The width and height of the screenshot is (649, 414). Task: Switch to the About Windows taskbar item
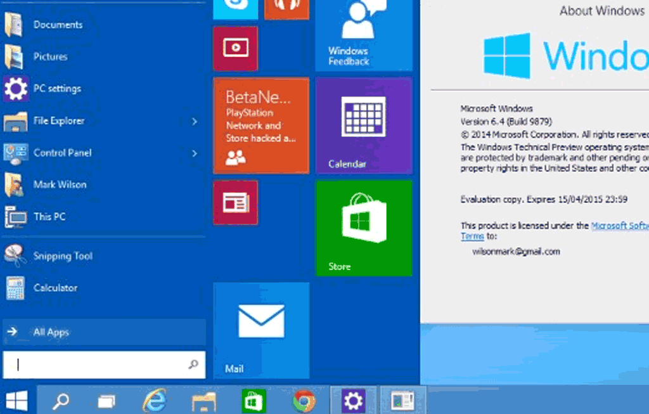click(x=402, y=400)
